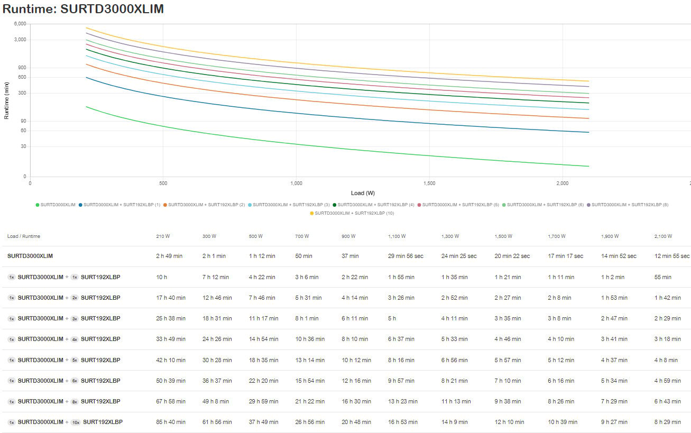Select the 210 W column header
Viewport: 691px width, 433px height.
click(x=163, y=236)
